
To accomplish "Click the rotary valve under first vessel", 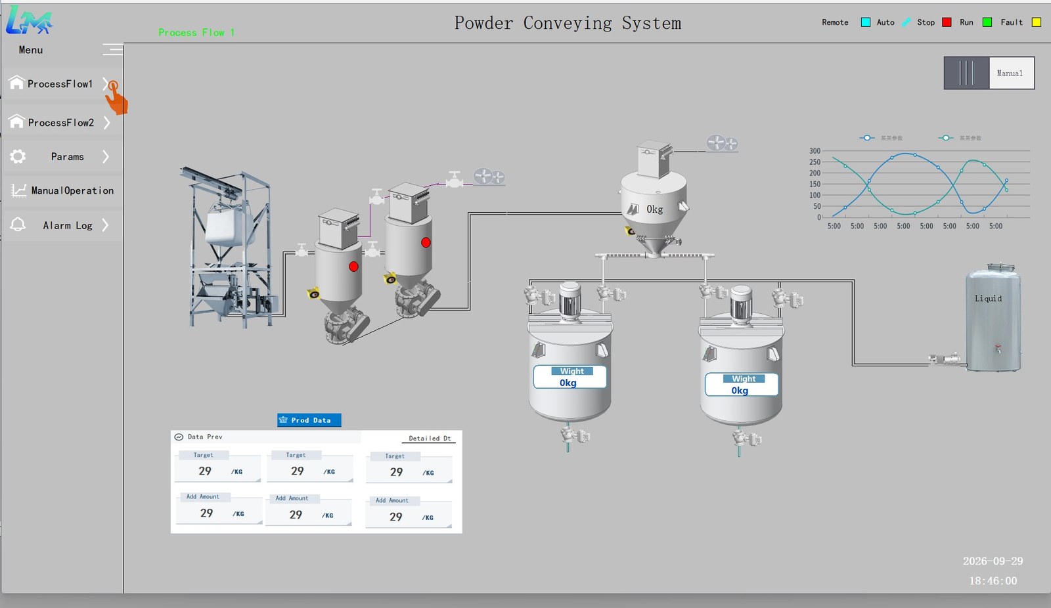I will [x=346, y=325].
